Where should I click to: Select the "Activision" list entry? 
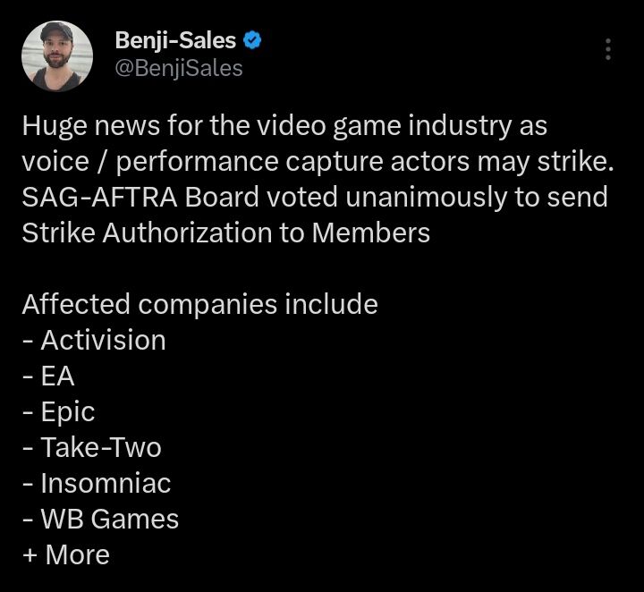tap(103, 340)
